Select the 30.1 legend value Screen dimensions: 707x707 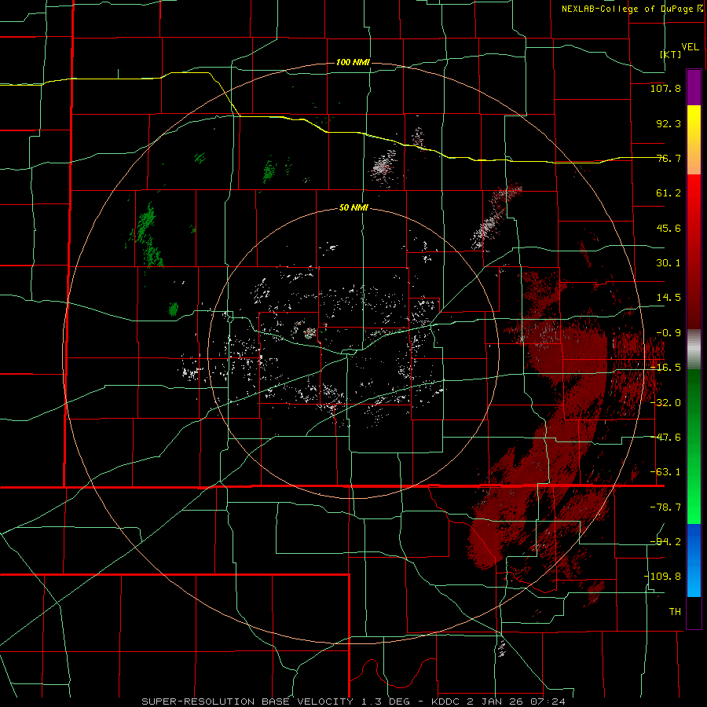[669, 263]
